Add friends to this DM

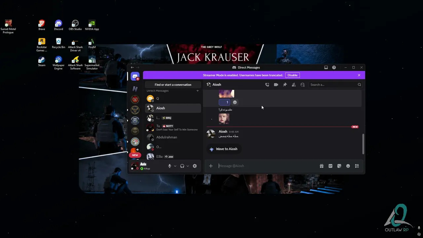pos(293,85)
